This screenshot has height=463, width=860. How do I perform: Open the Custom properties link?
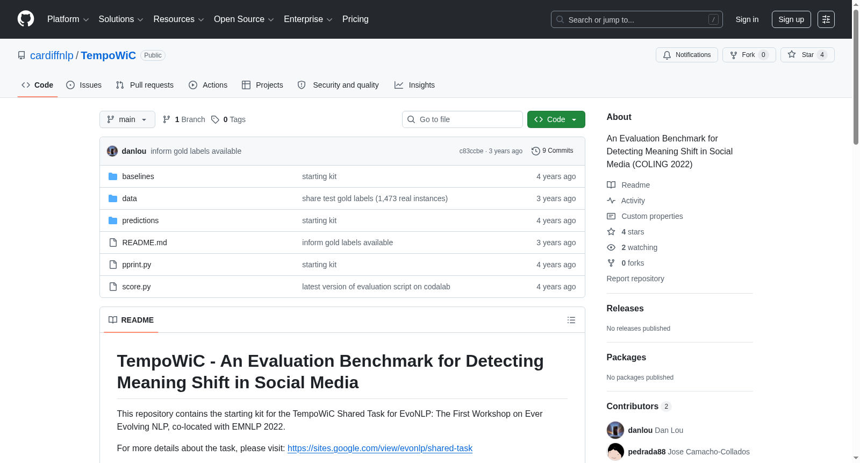pos(652,216)
